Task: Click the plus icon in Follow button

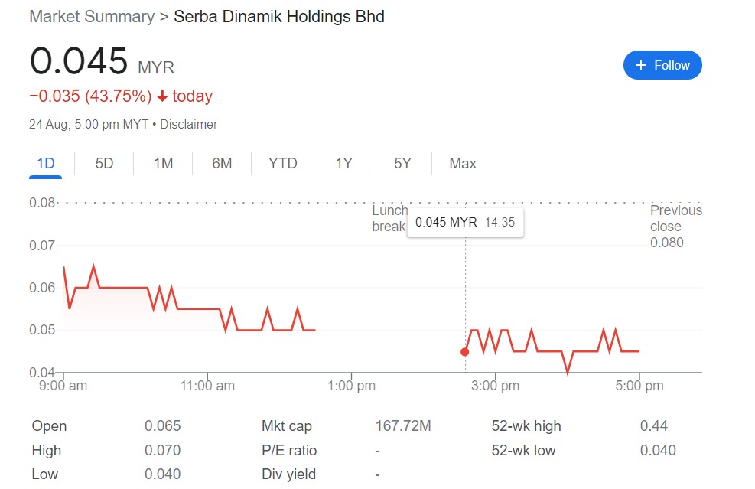Action: click(x=640, y=65)
